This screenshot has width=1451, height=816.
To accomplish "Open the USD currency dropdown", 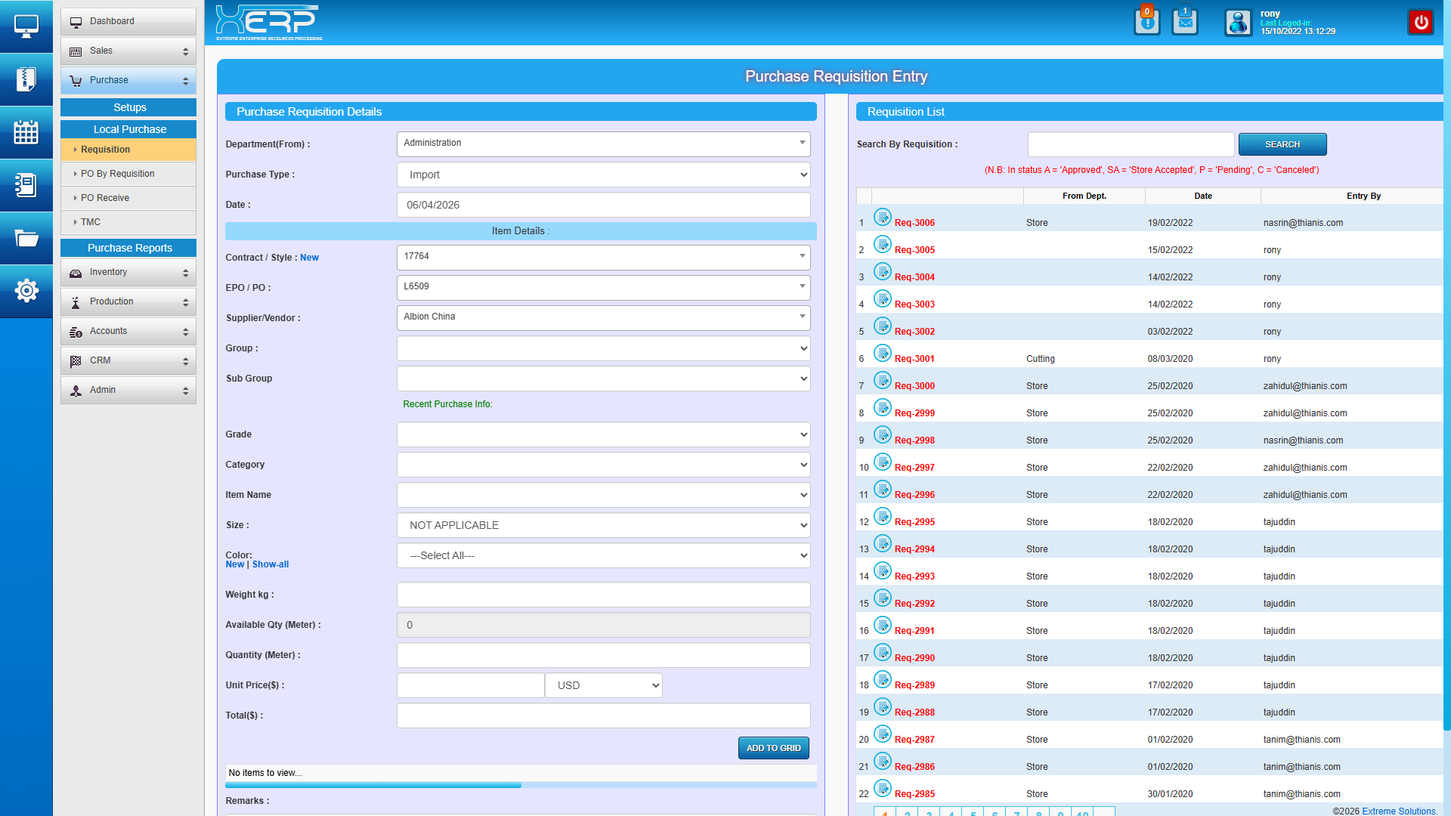I will (x=604, y=685).
